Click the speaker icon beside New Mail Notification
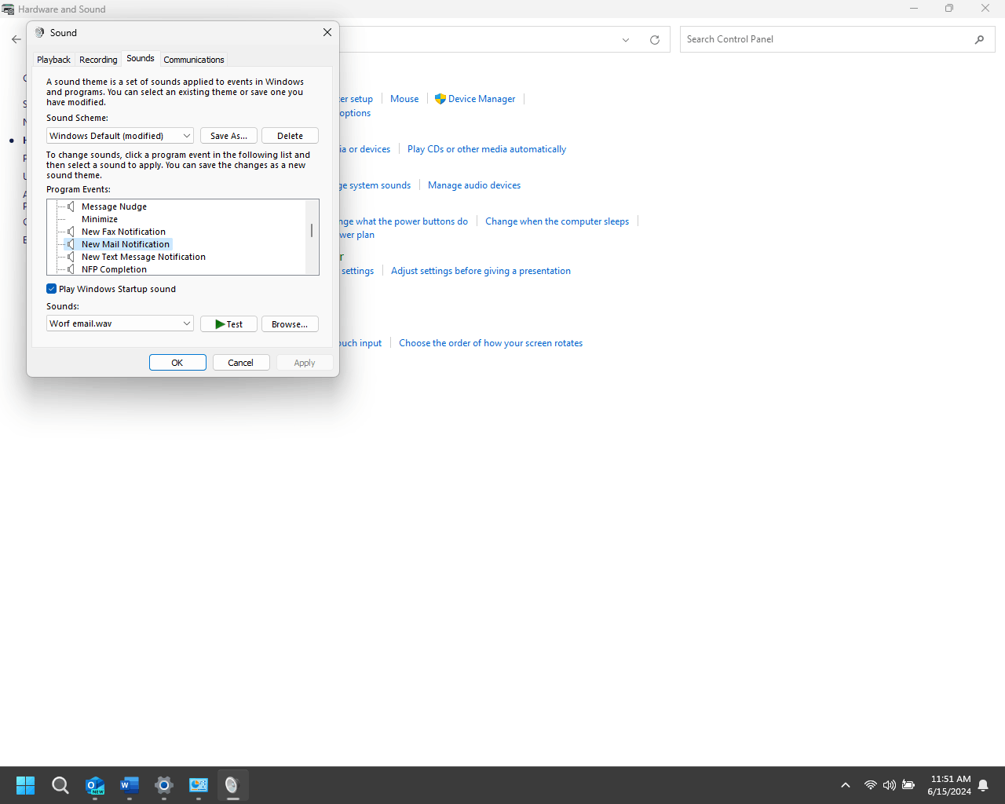 [x=71, y=244]
